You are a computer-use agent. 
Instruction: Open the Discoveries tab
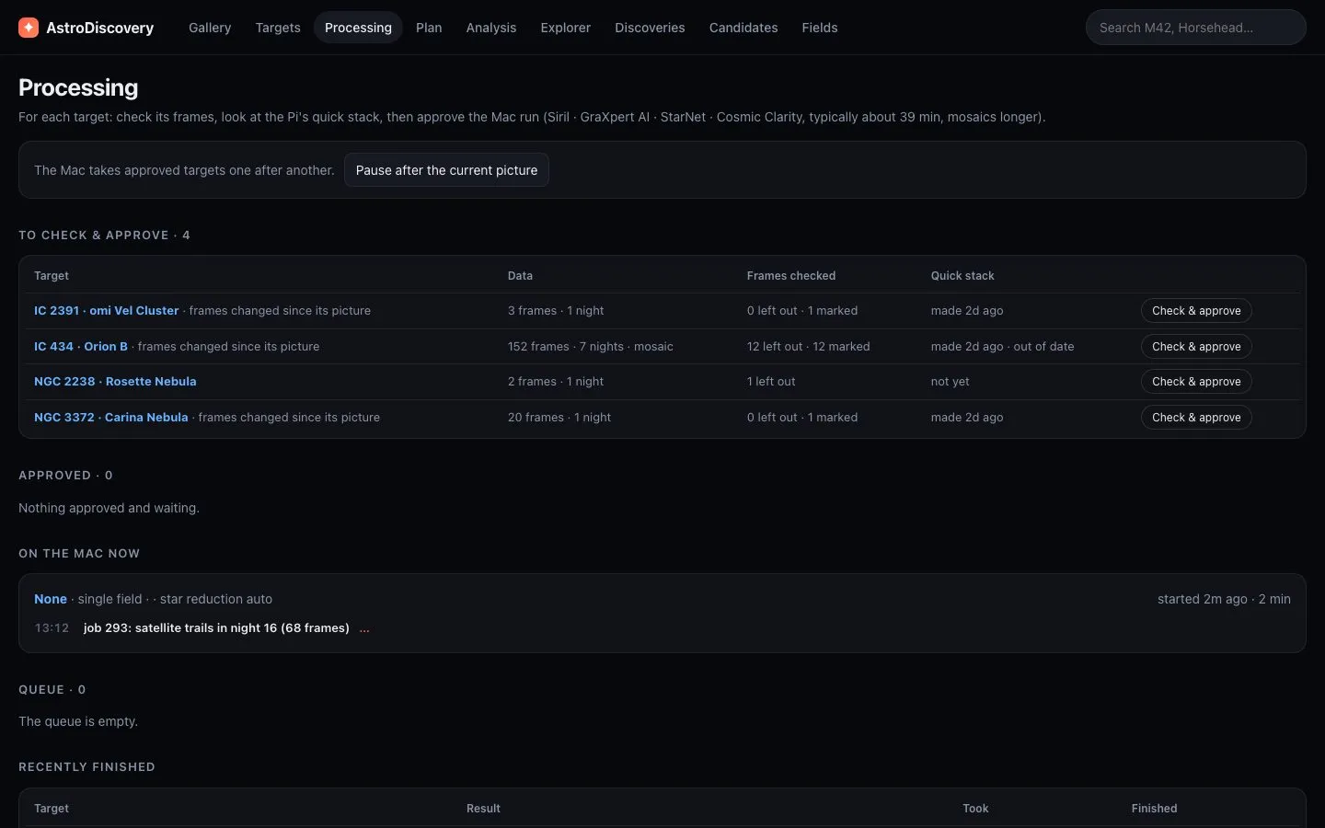[x=650, y=28]
